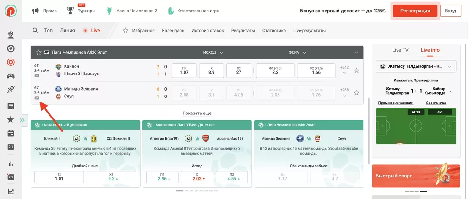Click the Регистрация button

point(414,11)
